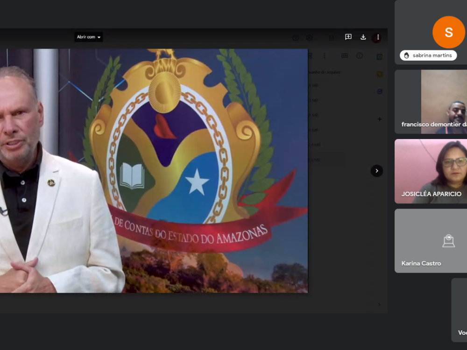467x350 pixels.
Task: Click the dimmed Drive info details icon
Action: (360, 56)
